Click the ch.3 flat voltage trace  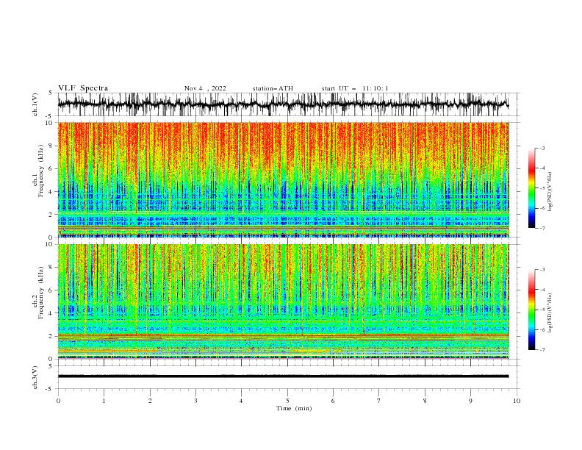[x=283, y=376]
